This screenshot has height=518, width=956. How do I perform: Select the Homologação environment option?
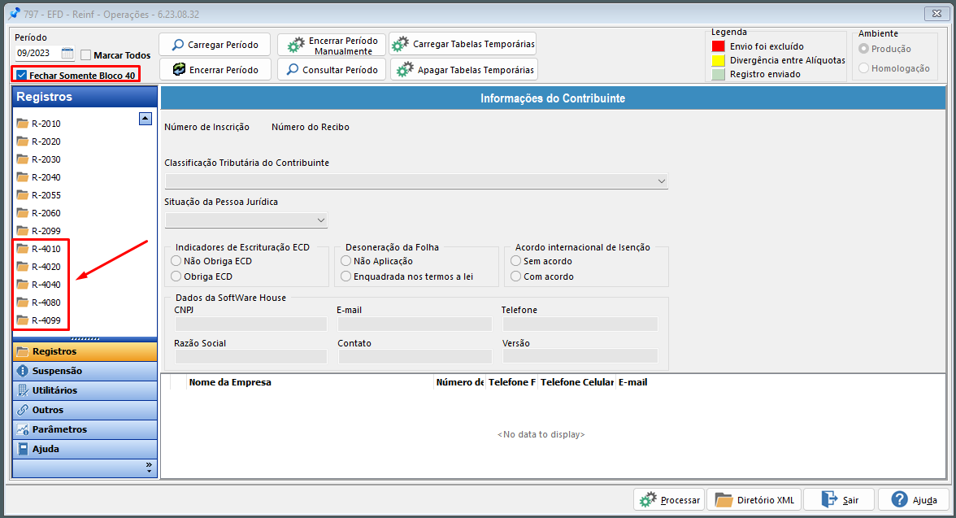coord(863,68)
